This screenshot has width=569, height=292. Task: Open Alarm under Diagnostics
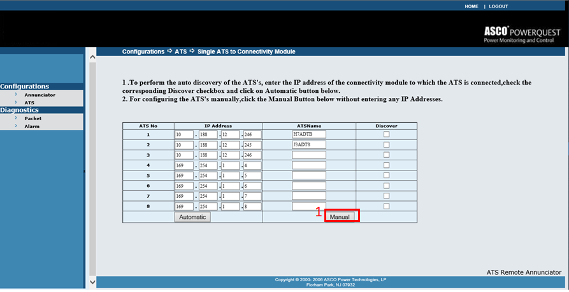tap(32, 127)
